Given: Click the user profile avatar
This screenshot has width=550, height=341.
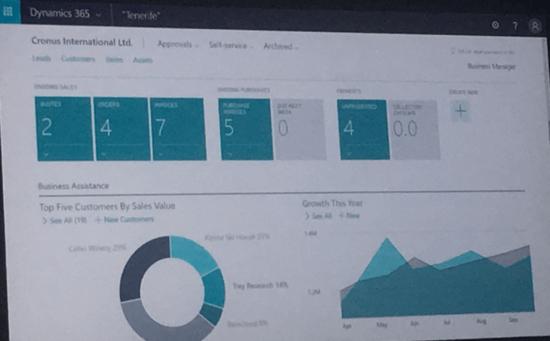Looking at the screenshot, I should tap(533, 26).
